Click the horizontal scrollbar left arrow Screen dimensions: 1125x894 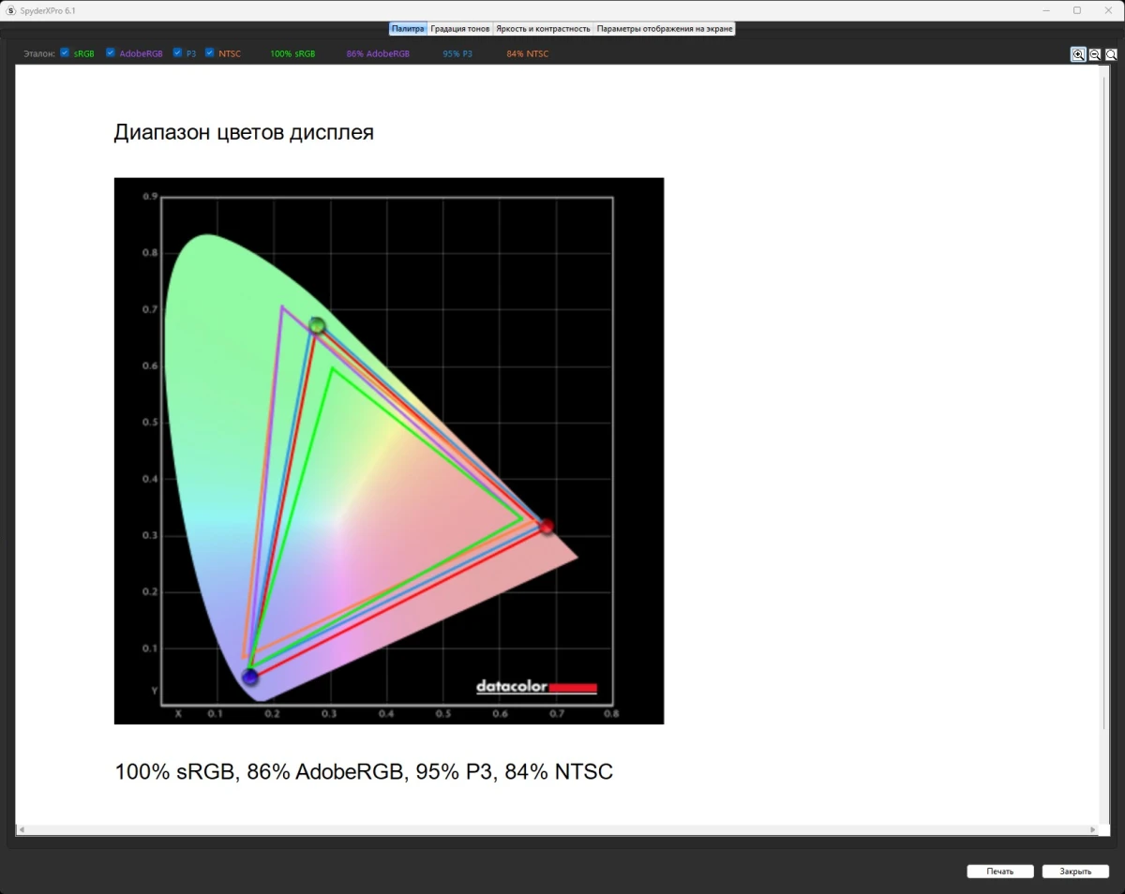(22, 830)
